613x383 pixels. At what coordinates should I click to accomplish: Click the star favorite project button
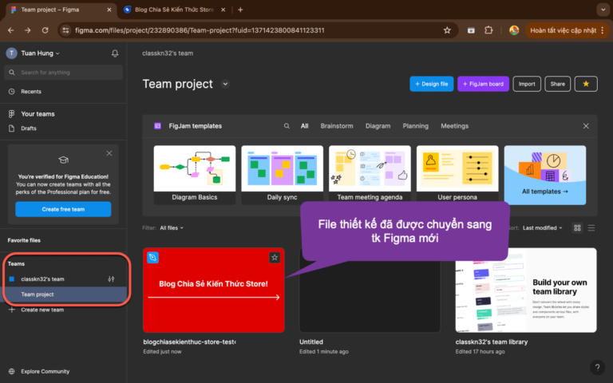pos(586,84)
